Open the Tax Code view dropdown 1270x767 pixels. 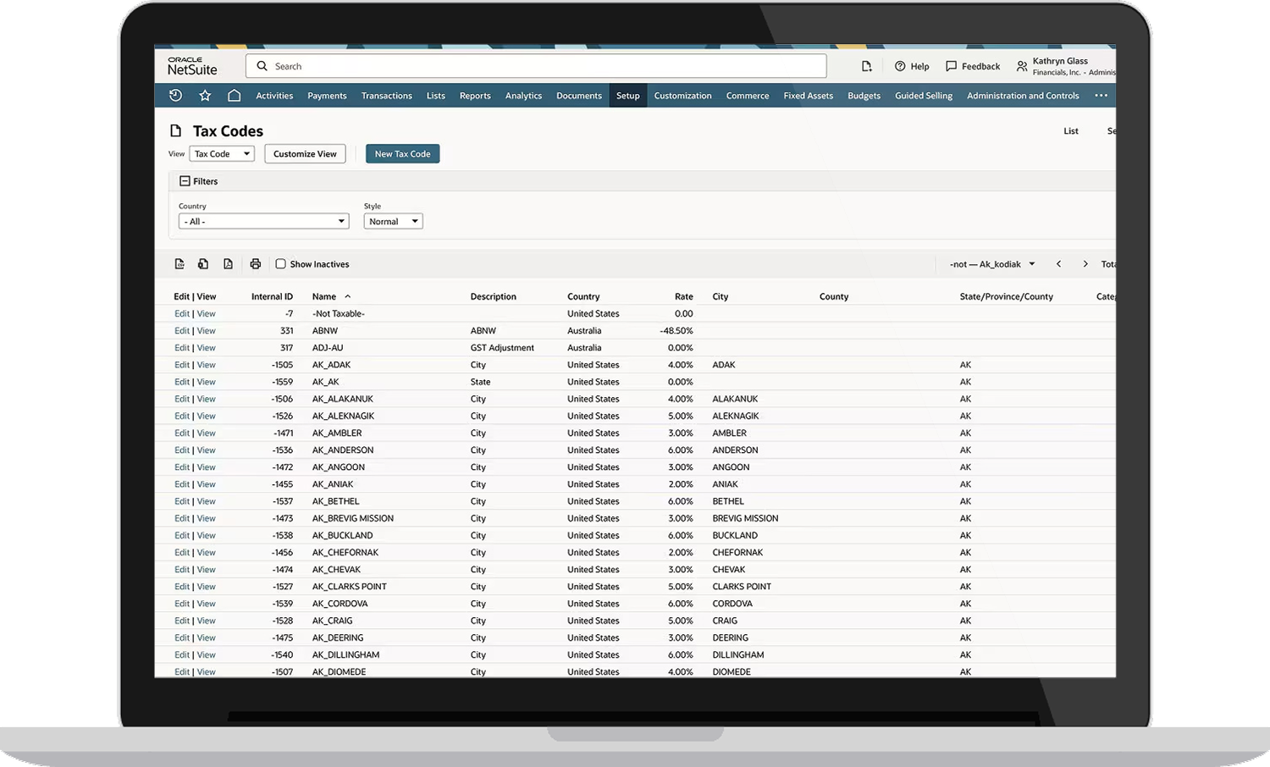221,154
